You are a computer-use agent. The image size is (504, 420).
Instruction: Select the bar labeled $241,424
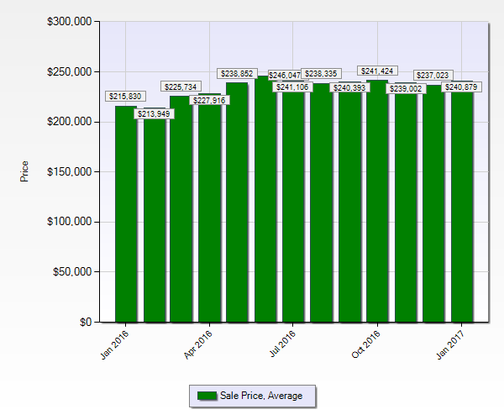tap(377, 201)
